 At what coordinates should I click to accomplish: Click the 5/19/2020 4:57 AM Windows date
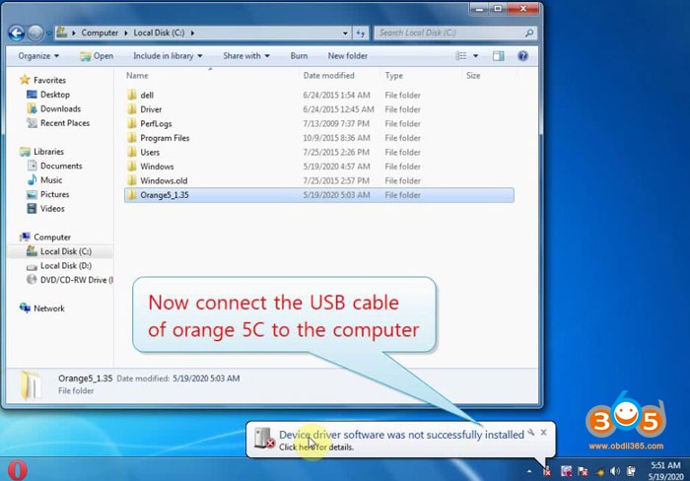337,167
